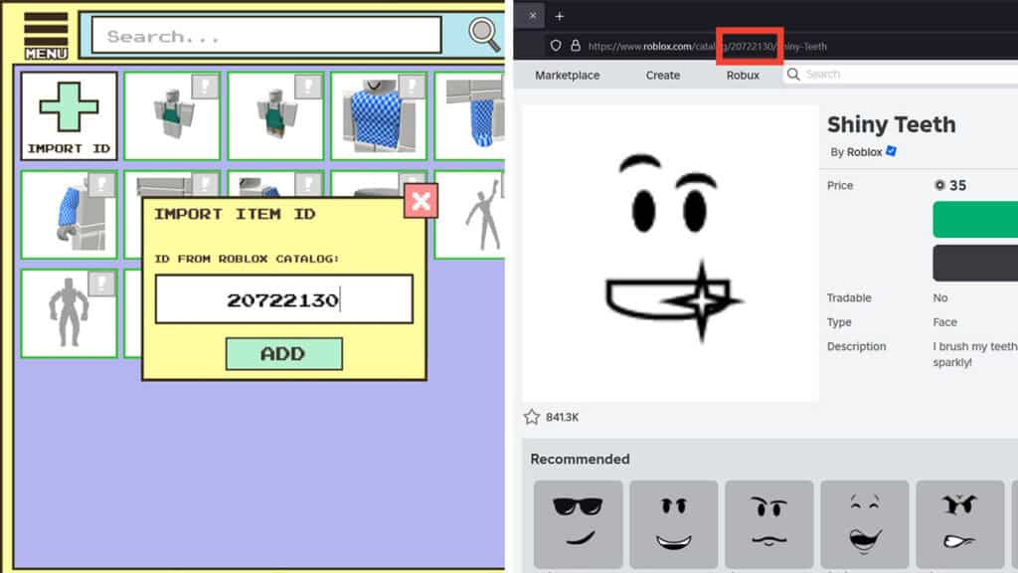The image size is (1018, 573).
Task: Select the Robux tab
Action: pos(744,75)
